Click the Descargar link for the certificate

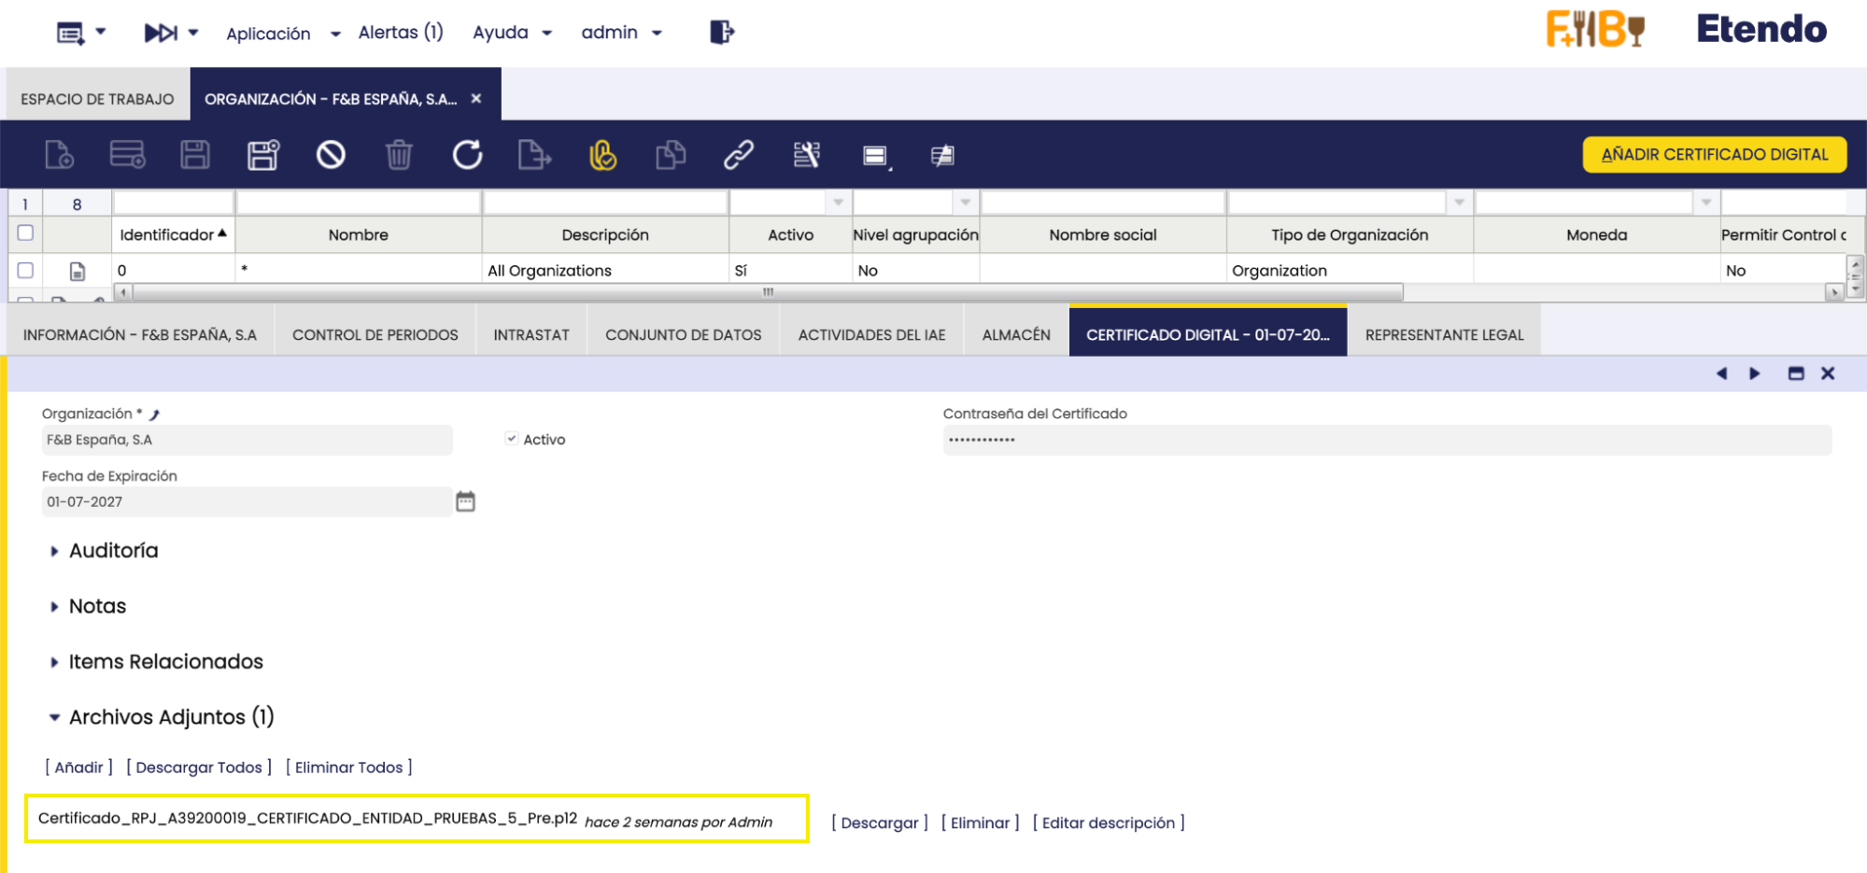879,823
